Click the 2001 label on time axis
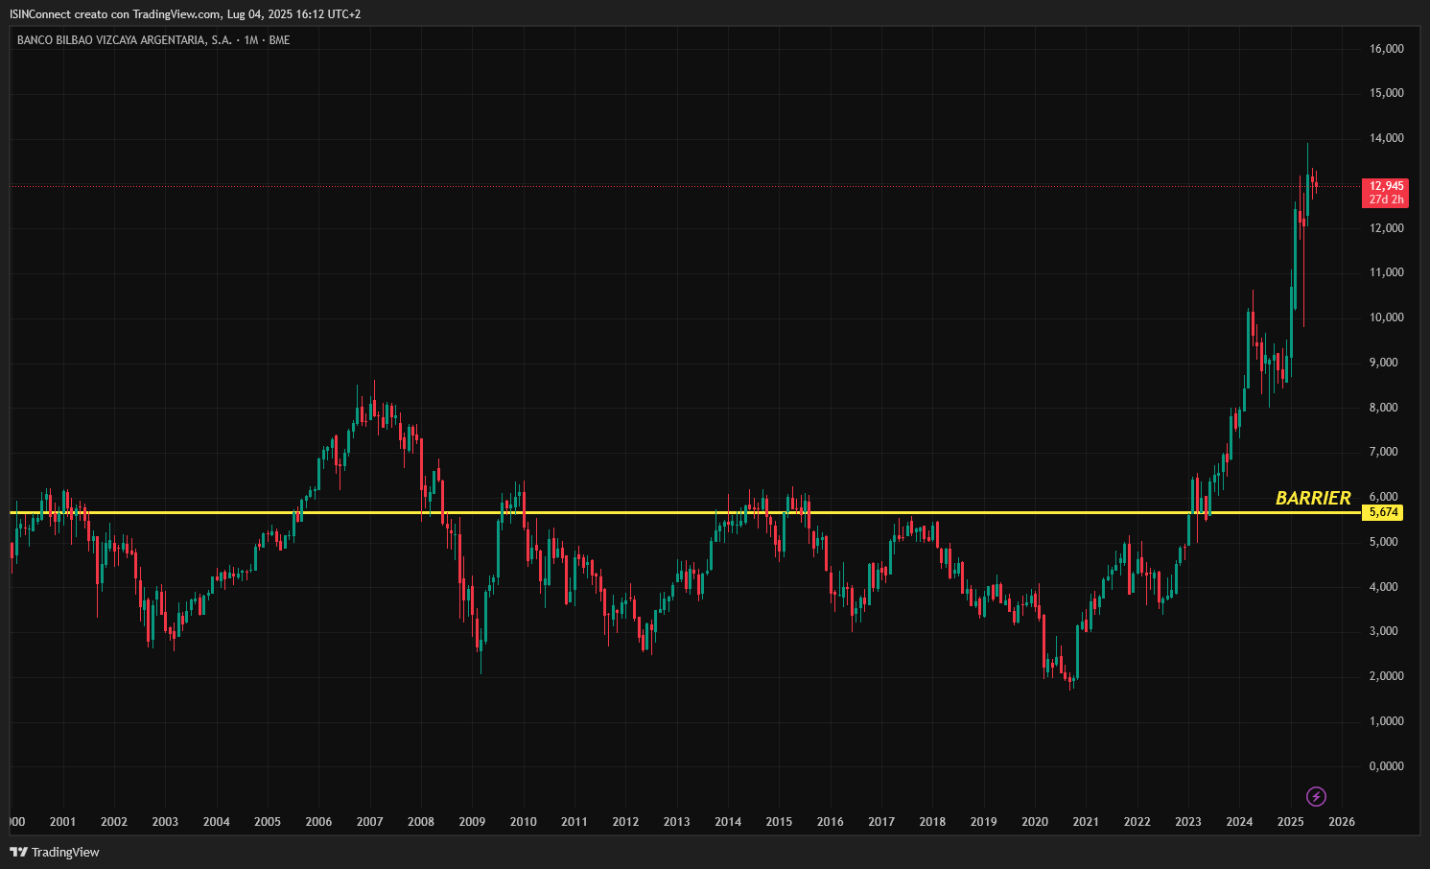This screenshot has height=869, width=1430. [x=62, y=822]
